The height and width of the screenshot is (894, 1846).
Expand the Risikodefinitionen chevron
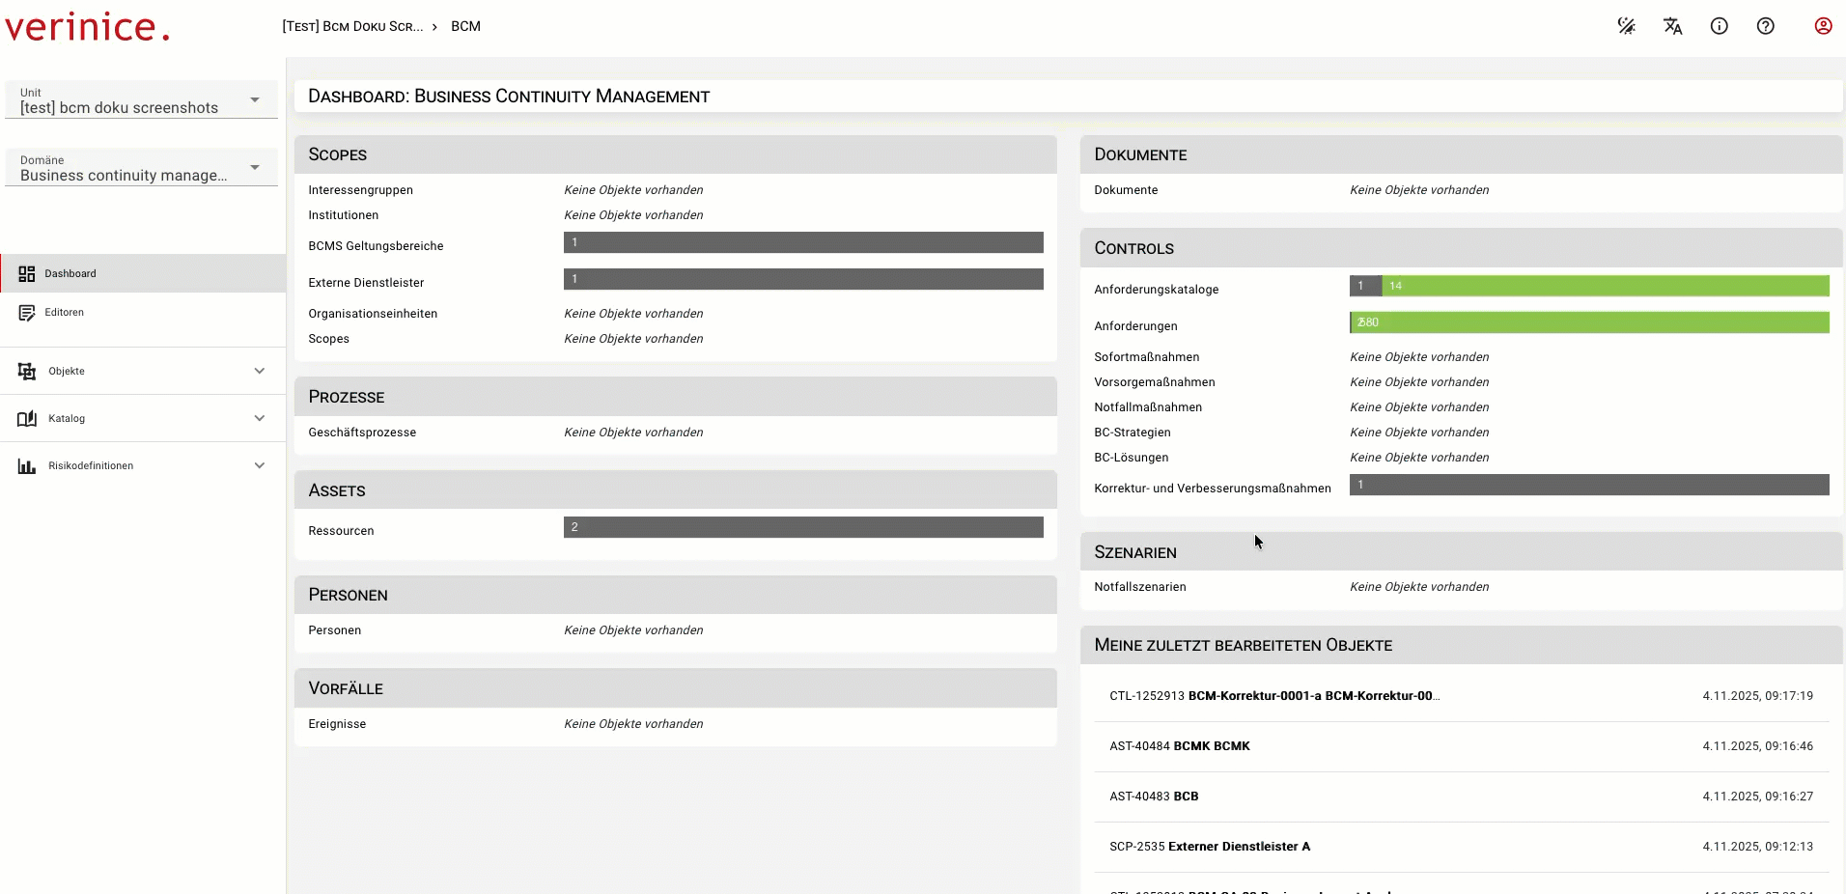tap(260, 465)
